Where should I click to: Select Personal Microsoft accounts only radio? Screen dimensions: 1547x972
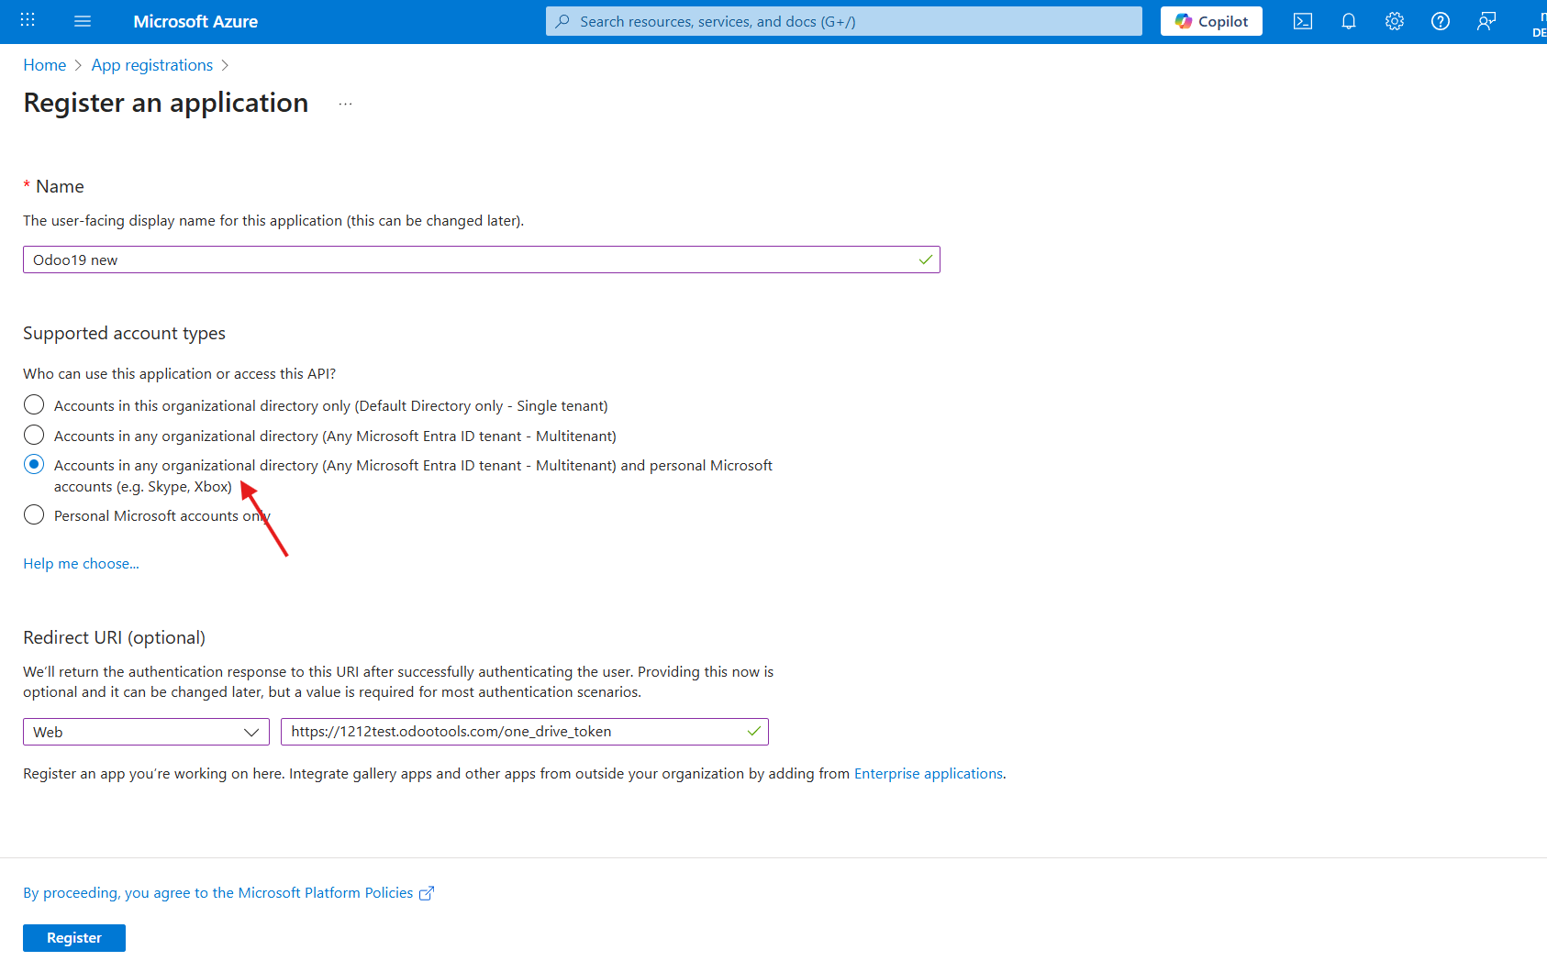[x=34, y=514]
